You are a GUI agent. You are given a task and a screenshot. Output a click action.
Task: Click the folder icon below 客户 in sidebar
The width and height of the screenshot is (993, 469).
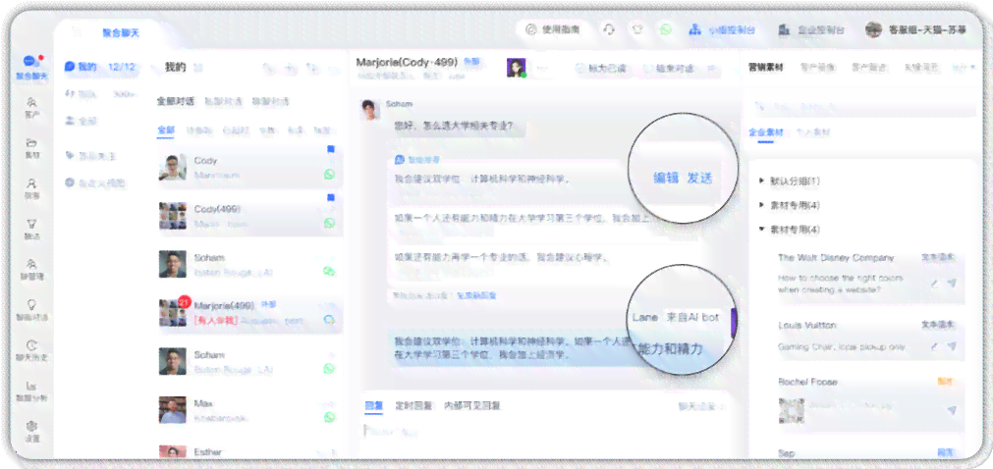(x=31, y=143)
